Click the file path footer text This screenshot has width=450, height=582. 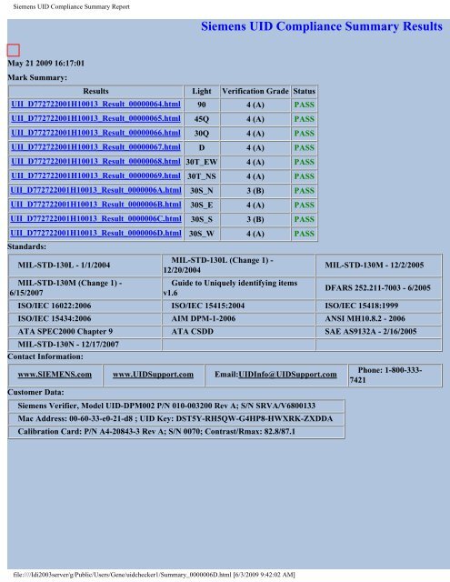tap(154, 575)
